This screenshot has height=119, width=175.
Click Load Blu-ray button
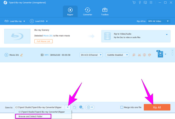click(13, 21)
